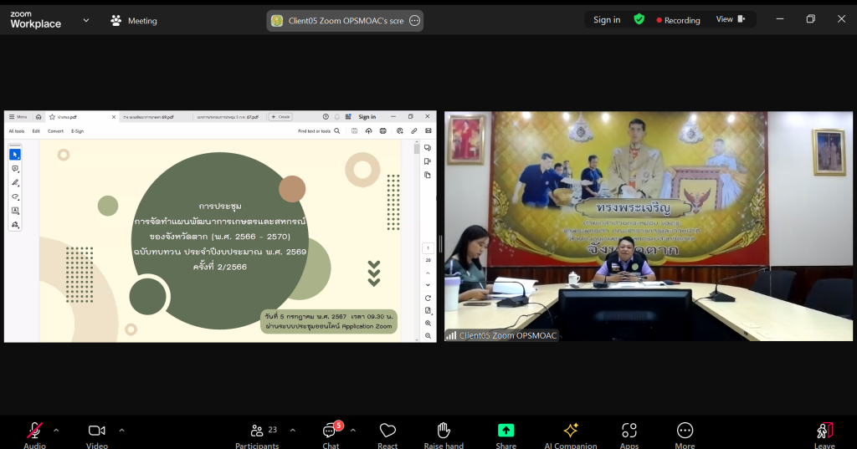
Task: Leave the meeting
Action: coord(824,436)
